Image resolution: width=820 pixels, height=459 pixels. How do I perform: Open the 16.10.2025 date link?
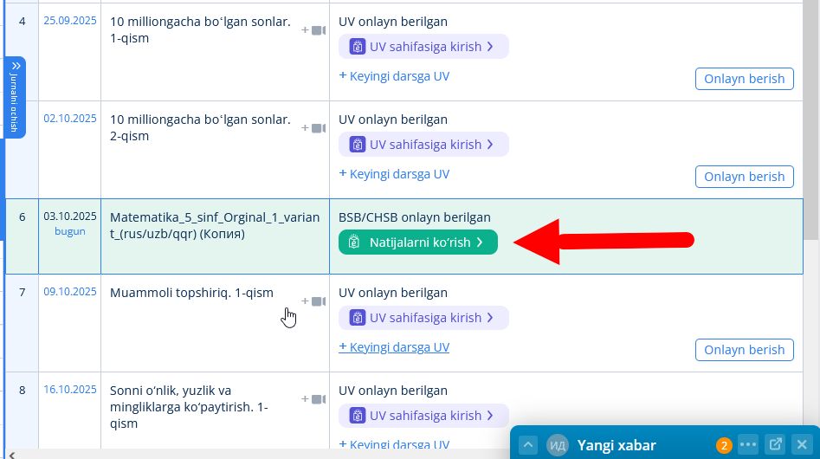click(x=69, y=390)
